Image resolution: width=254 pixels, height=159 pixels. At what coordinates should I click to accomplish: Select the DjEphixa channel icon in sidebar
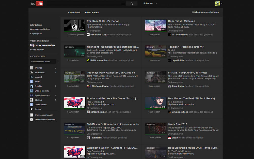(x=31, y=100)
